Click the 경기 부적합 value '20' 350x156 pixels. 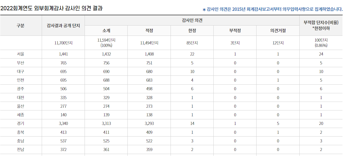pyautogui.click(x=321, y=124)
